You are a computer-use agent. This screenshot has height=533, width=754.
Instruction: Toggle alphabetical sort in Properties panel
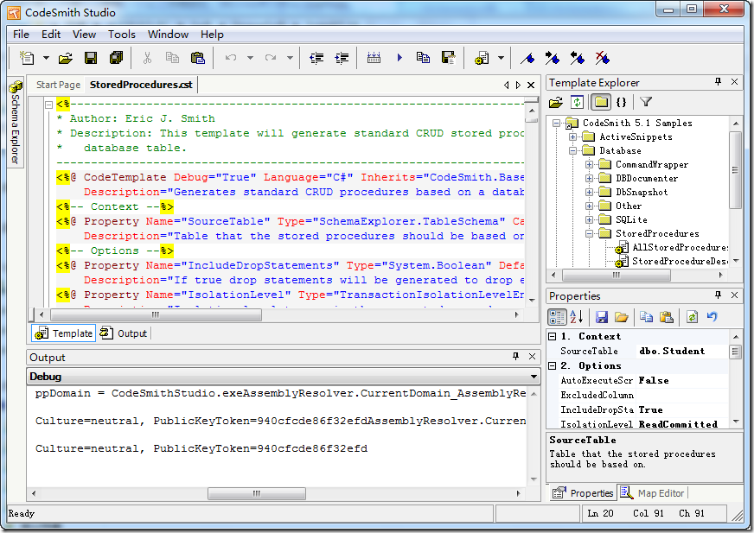(x=578, y=317)
